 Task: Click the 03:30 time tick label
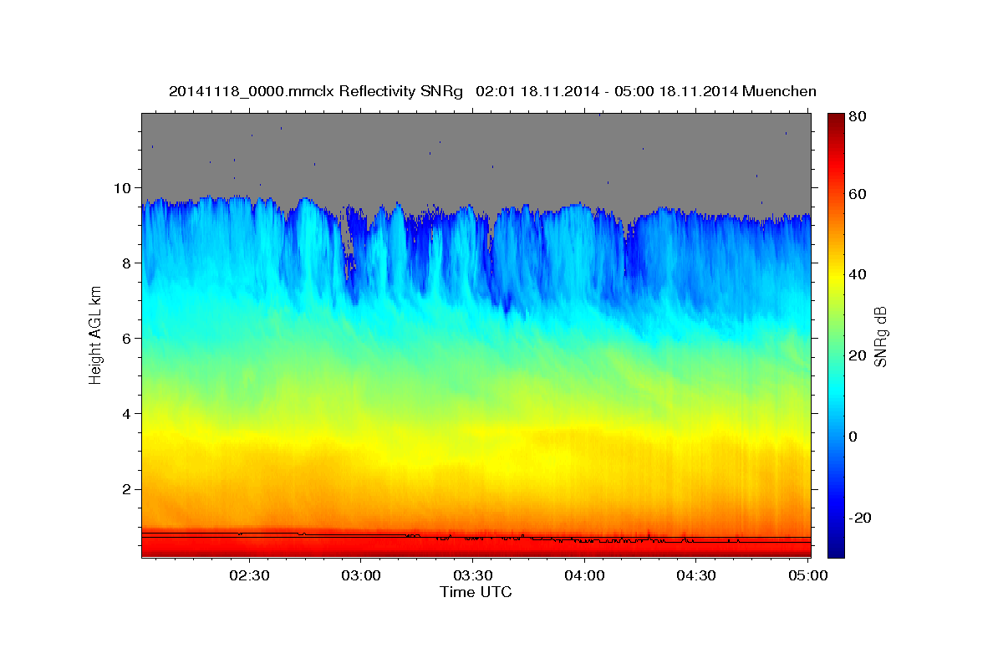pos(472,575)
